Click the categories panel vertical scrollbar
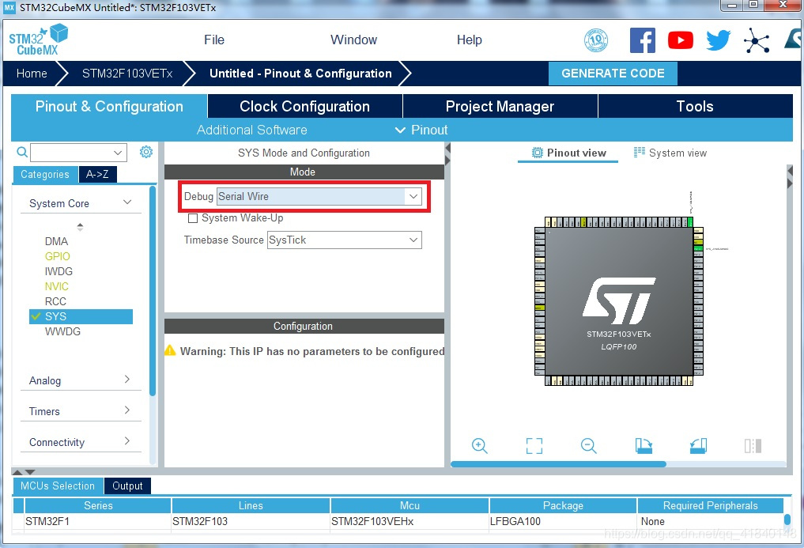804x548 pixels. (x=153, y=291)
